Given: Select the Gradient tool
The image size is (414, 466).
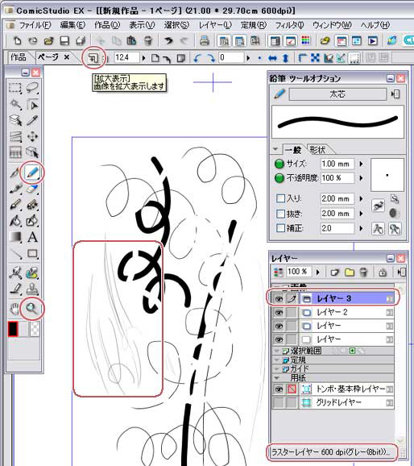Looking at the screenshot, I should coord(15,237).
